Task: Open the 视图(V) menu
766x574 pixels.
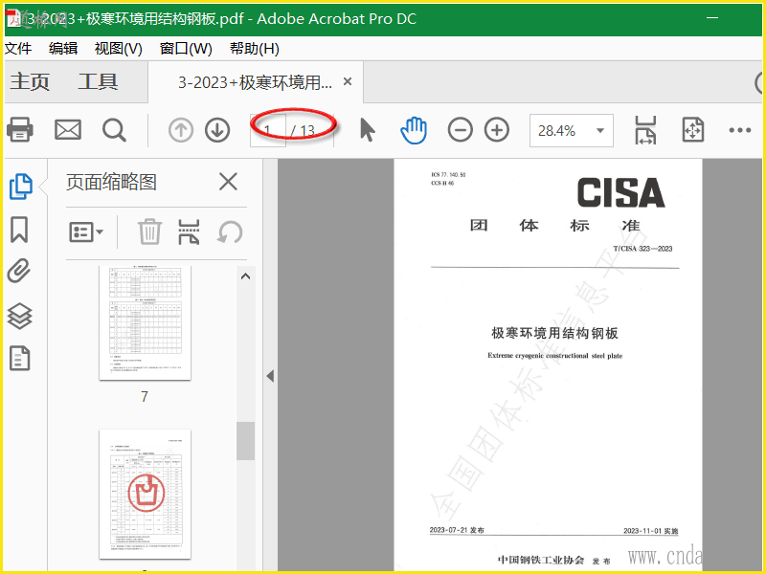Action: click(118, 49)
